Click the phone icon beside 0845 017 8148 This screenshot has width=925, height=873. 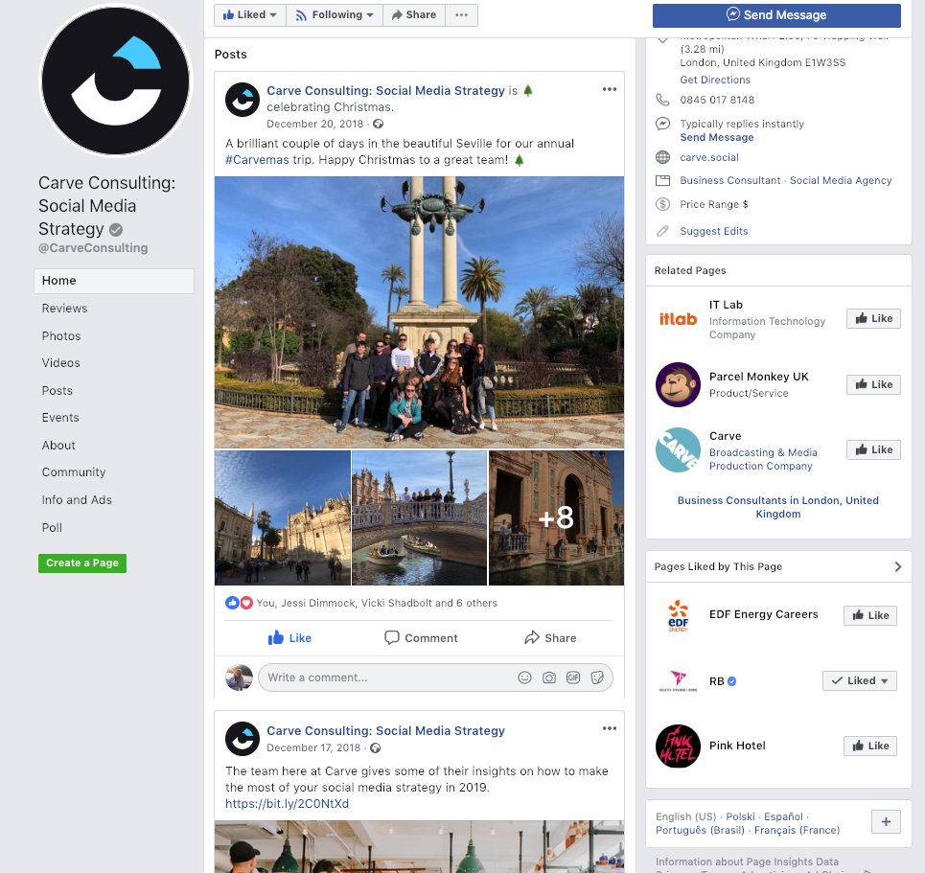pyautogui.click(x=662, y=100)
